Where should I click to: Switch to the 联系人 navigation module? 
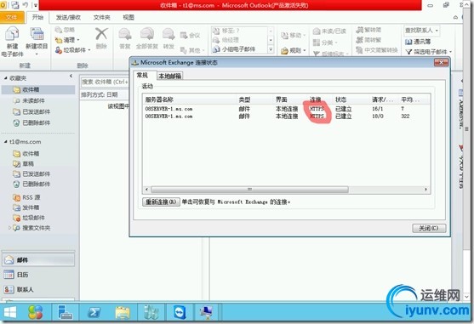(38, 289)
